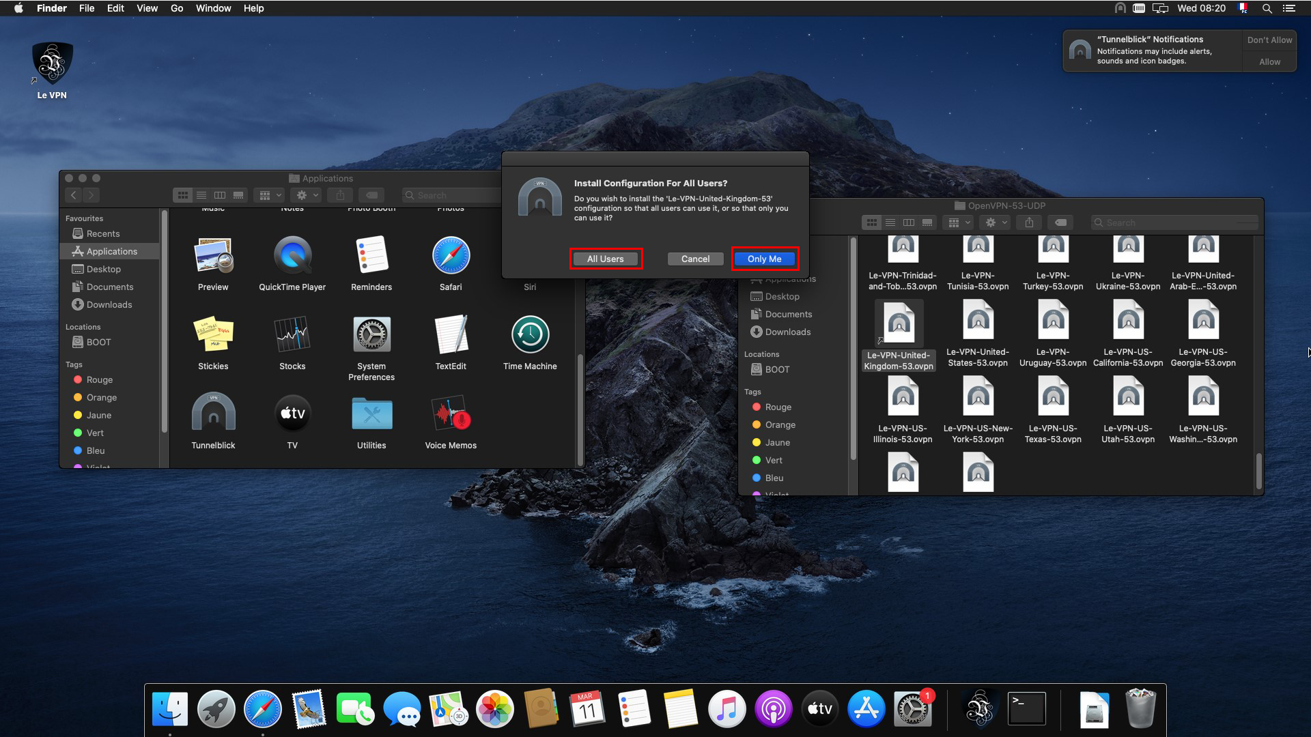
Task: Switch Applications window to list view
Action: [x=201, y=195]
